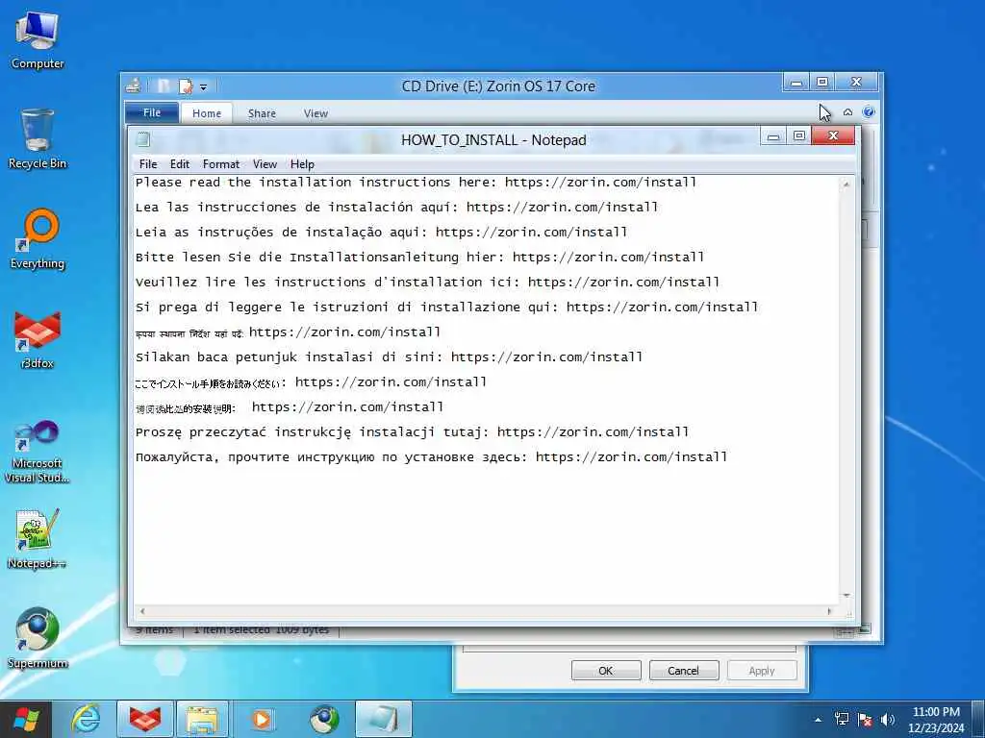Open the File tab in Explorer
This screenshot has height=738, width=985.
(152, 113)
